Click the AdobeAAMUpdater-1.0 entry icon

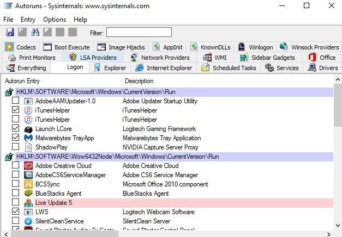click(28, 101)
